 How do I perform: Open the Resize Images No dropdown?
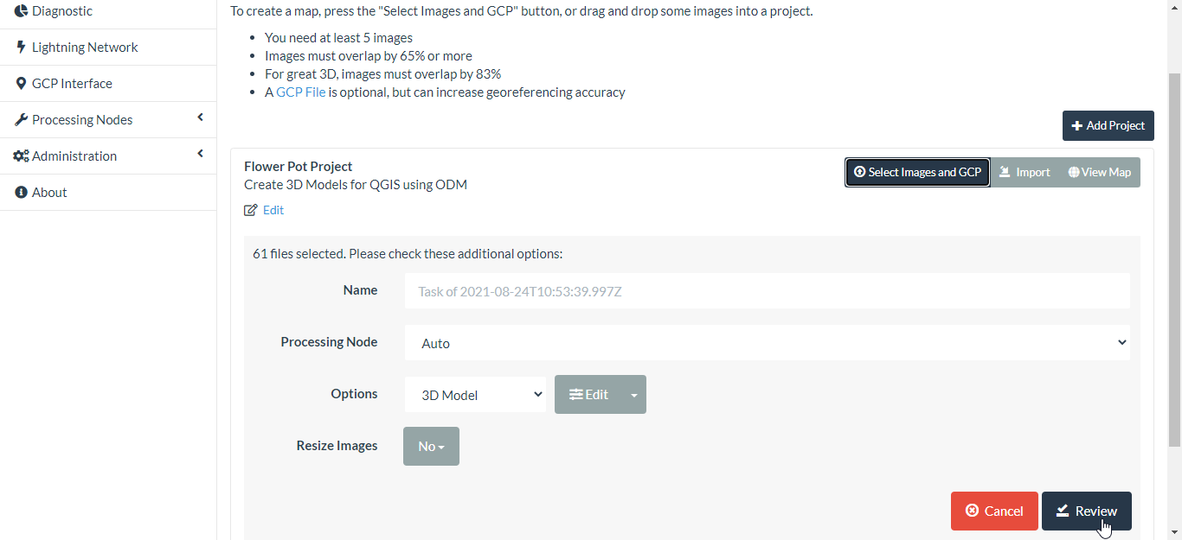coord(431,447)
